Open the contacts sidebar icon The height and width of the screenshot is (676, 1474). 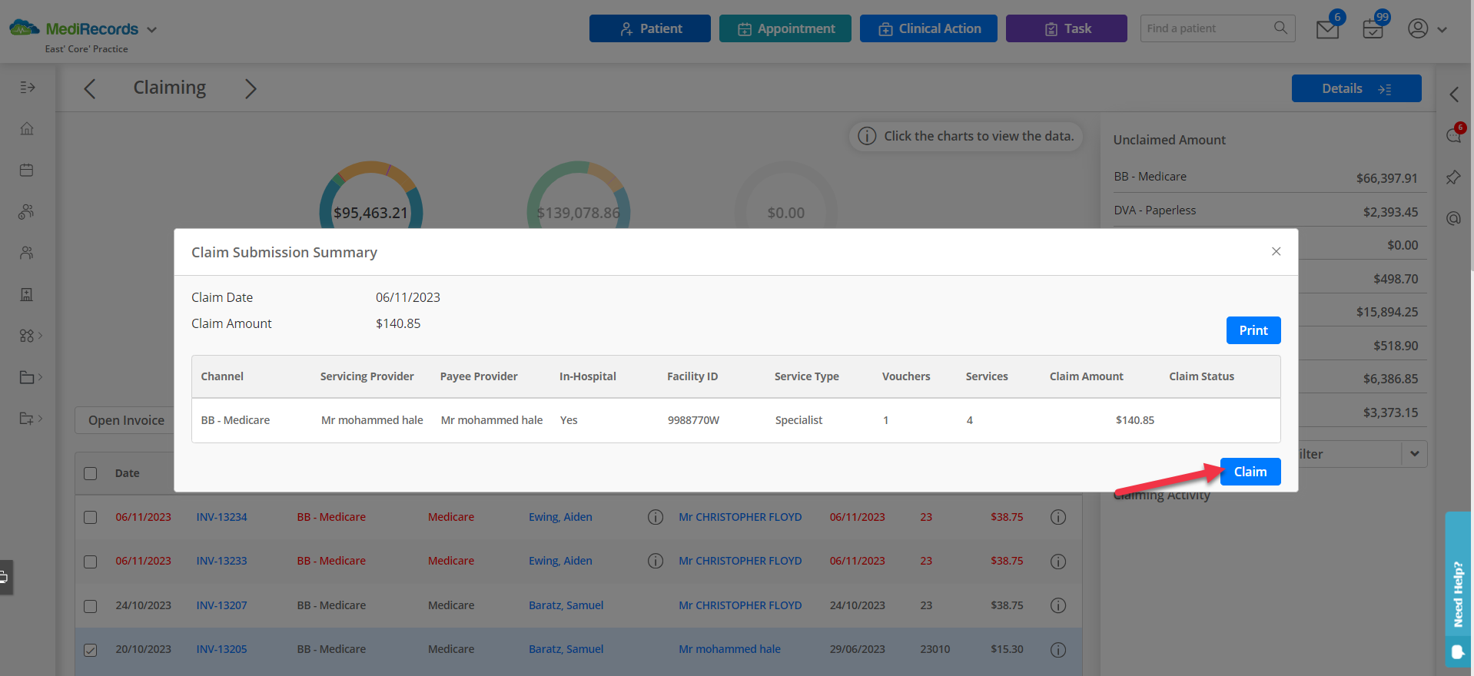pyautogui.click(x=27, y=253)
